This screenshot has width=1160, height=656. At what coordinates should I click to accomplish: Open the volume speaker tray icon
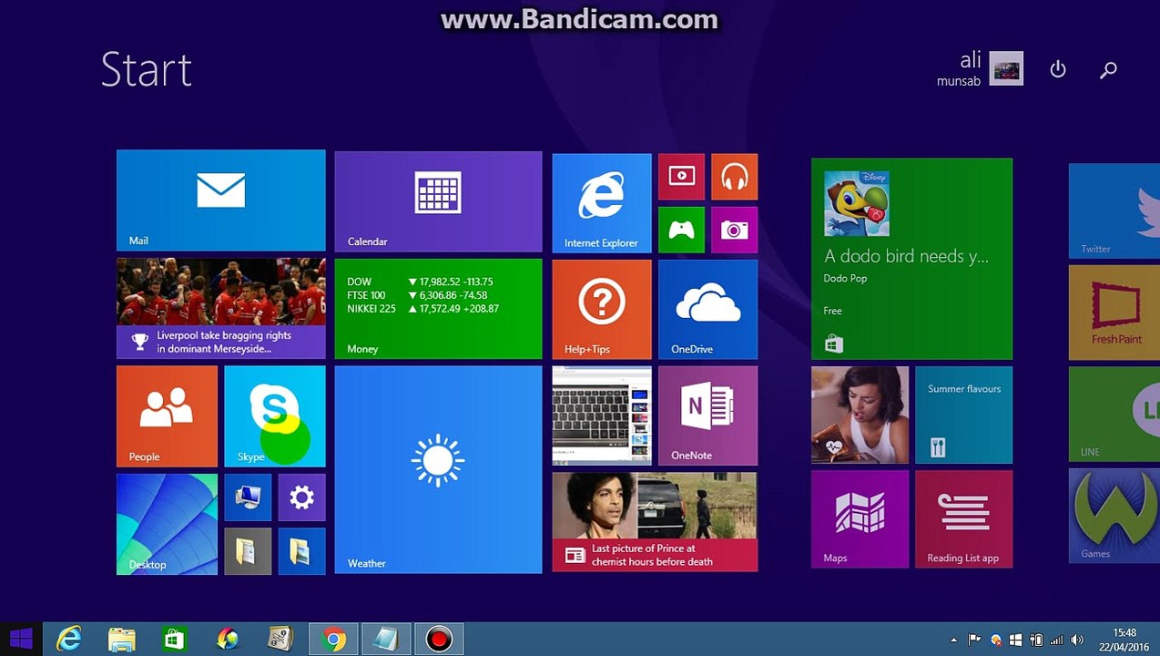coord(1078,641)
